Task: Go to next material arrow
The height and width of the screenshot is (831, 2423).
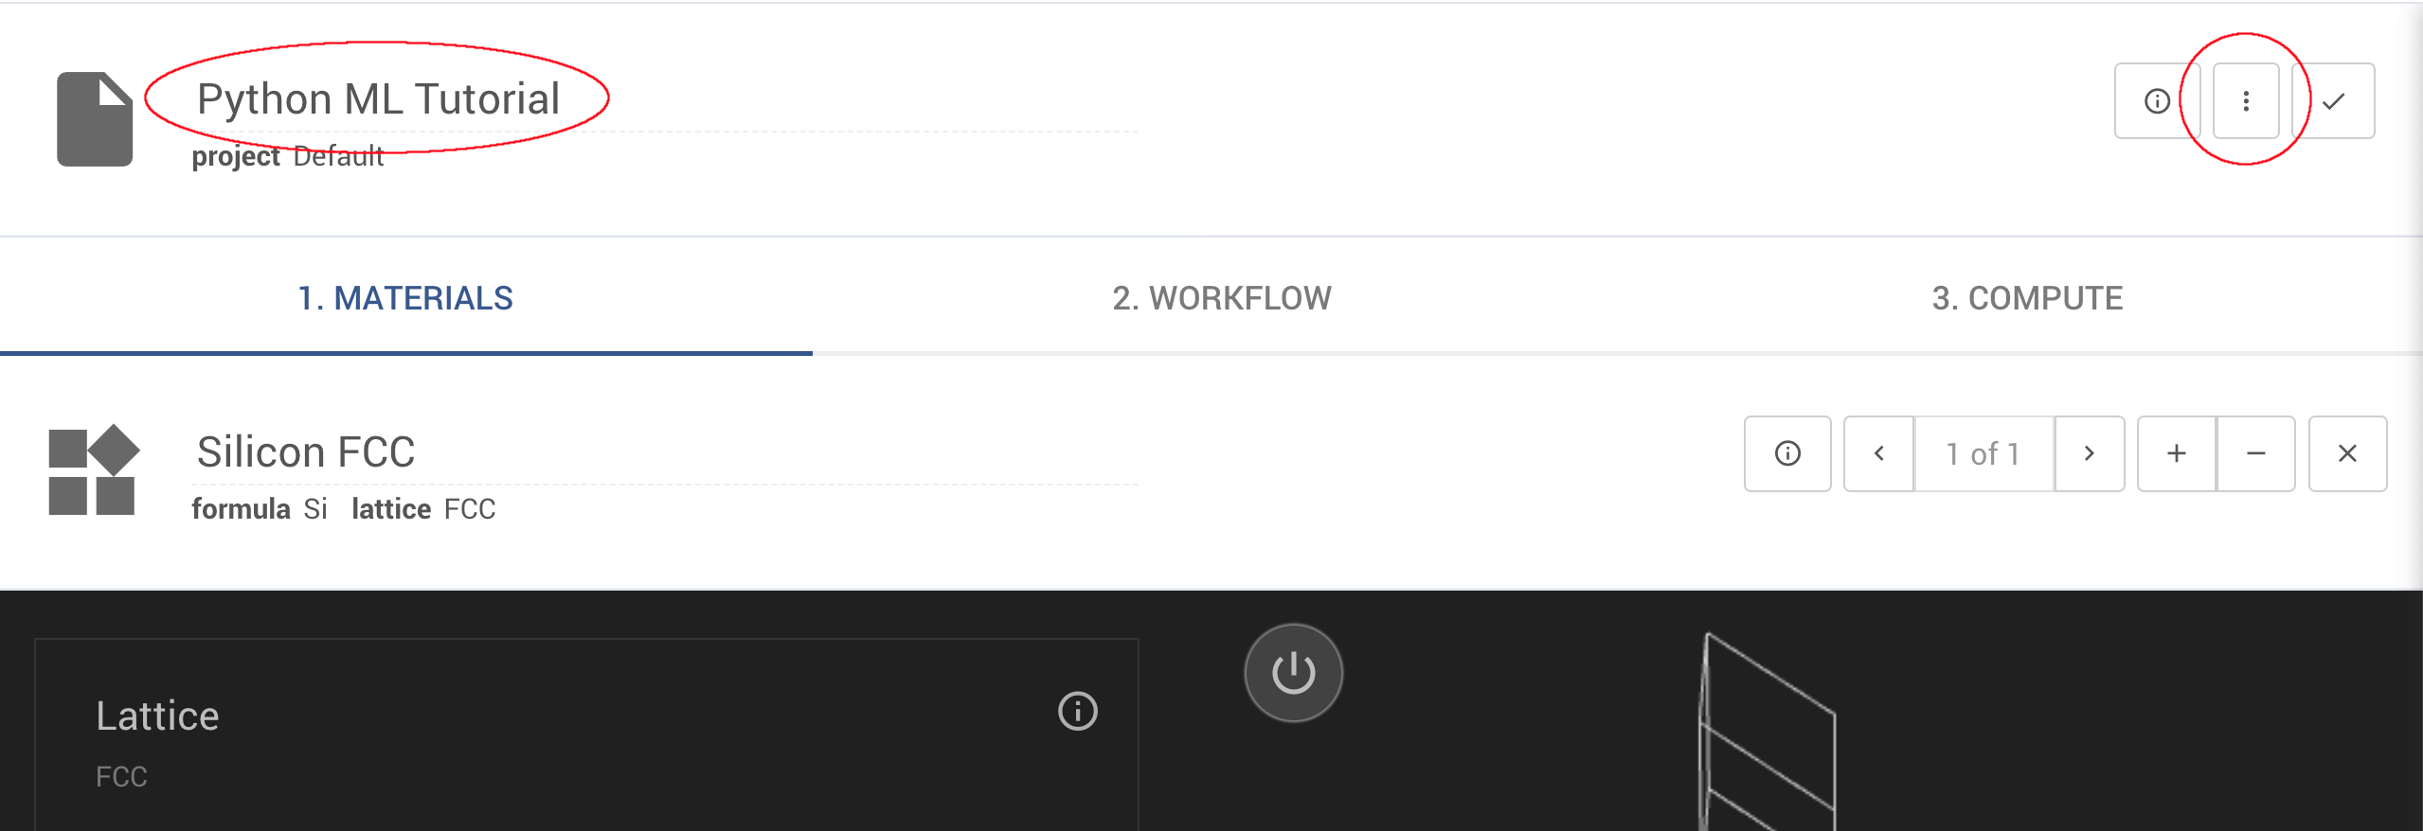Action: click(x=2089, y=453)
